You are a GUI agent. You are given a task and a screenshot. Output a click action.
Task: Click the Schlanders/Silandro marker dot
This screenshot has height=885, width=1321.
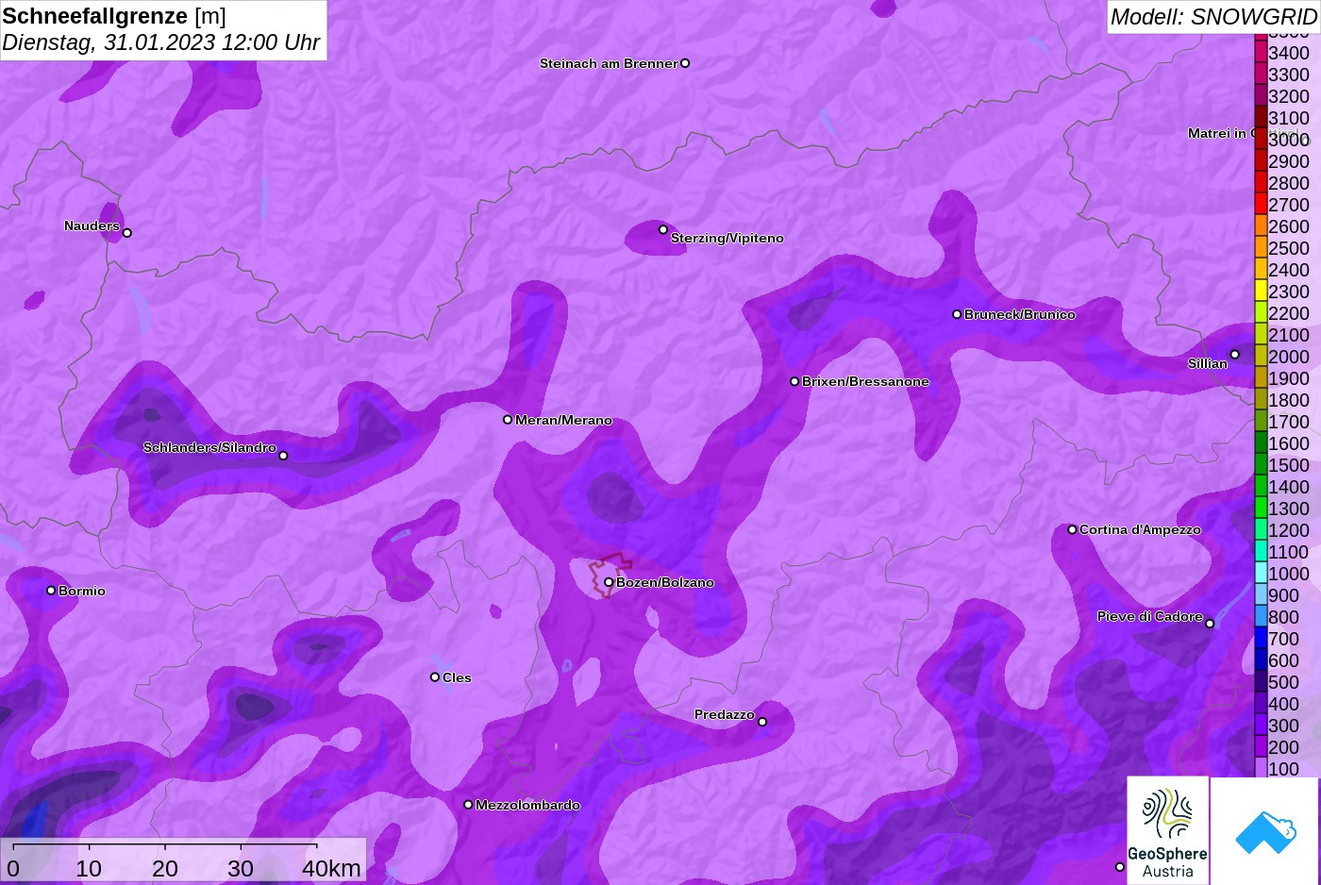tap(283, 456)
